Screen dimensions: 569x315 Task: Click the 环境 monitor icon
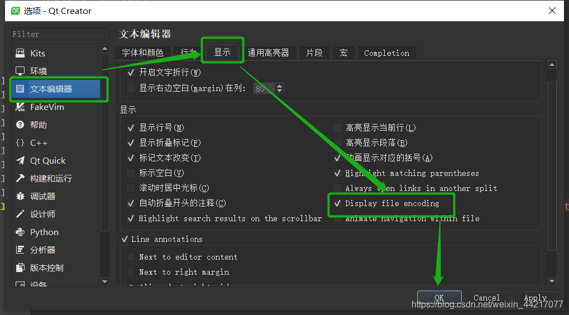(20, 71)
